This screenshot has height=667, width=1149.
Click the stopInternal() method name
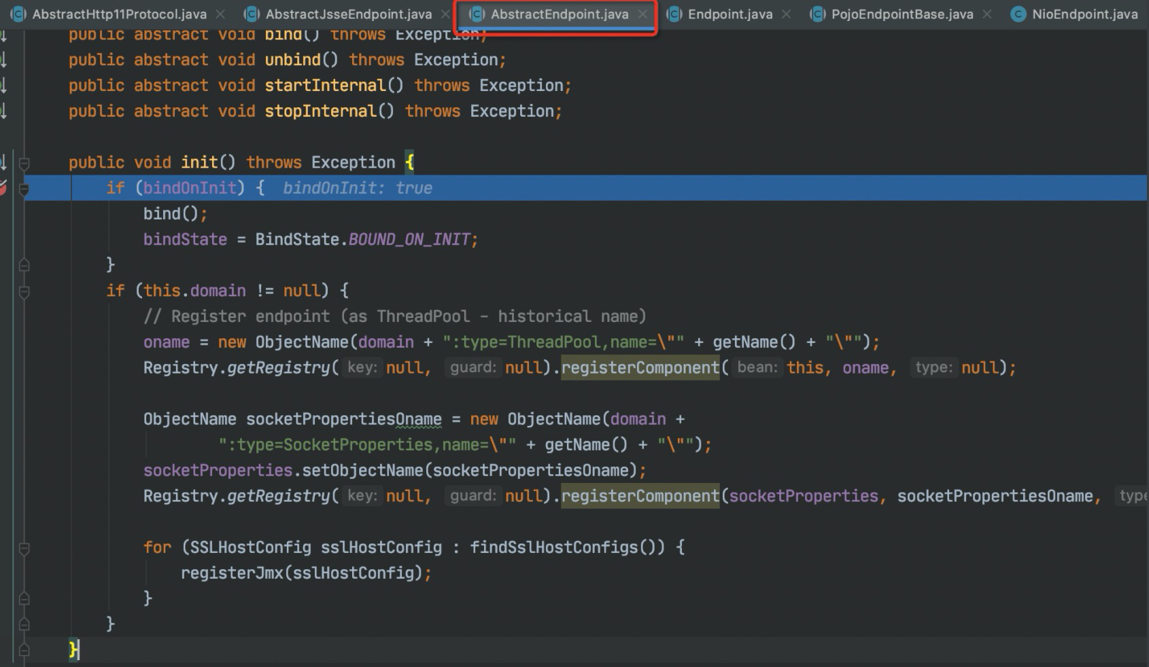coord(320,111)
